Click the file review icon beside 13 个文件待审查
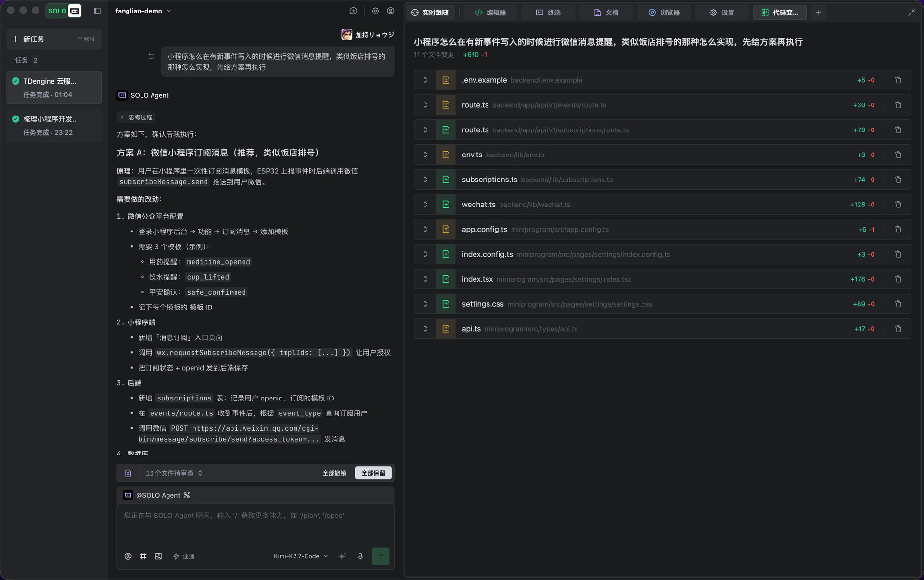The width and height of the screenshot is (924, 580). pyautogui.click(x=128, y=473)
